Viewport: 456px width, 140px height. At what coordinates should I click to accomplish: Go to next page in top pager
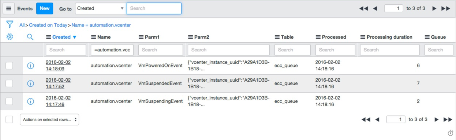(434, 8)
